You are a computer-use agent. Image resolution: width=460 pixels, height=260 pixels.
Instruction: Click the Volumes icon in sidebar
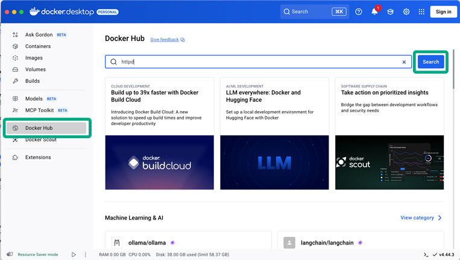click(x=15, y=69)
